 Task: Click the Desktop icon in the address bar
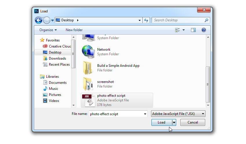tap(58, 20)
